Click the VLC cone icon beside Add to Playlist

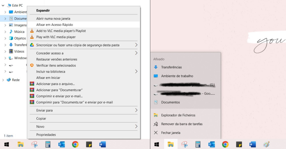pos(32,31)
